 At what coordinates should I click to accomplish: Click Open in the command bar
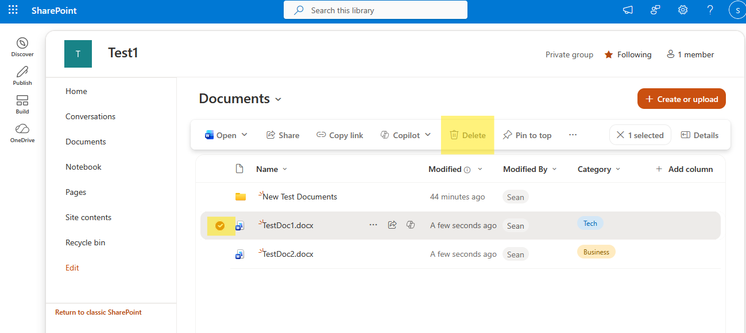[x=221, y=135]
